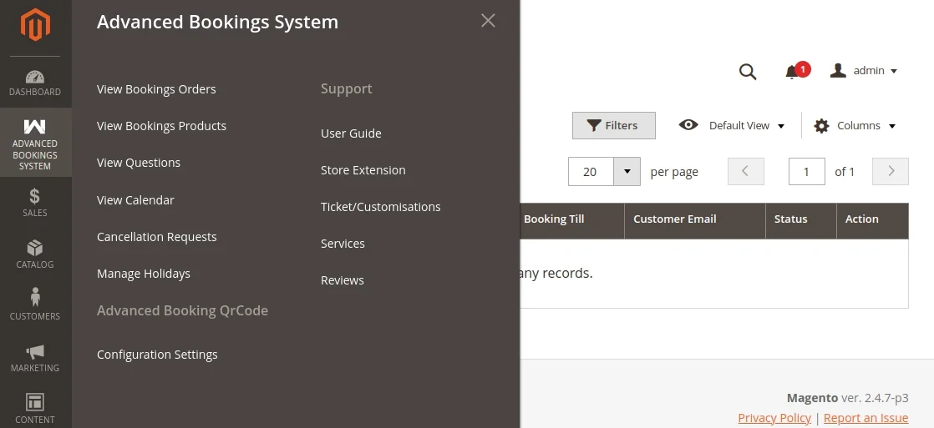Go to the next page arrow
The image size is (934, 428).
click(891, 172)
